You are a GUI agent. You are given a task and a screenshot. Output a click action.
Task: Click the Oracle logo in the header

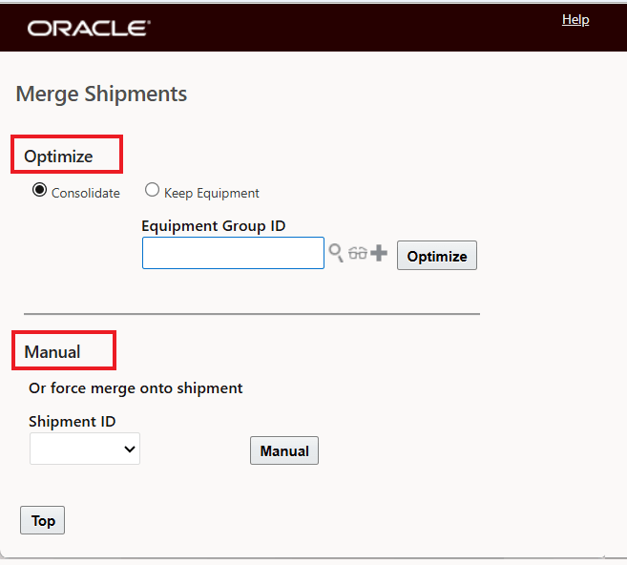tap(89, 29)
